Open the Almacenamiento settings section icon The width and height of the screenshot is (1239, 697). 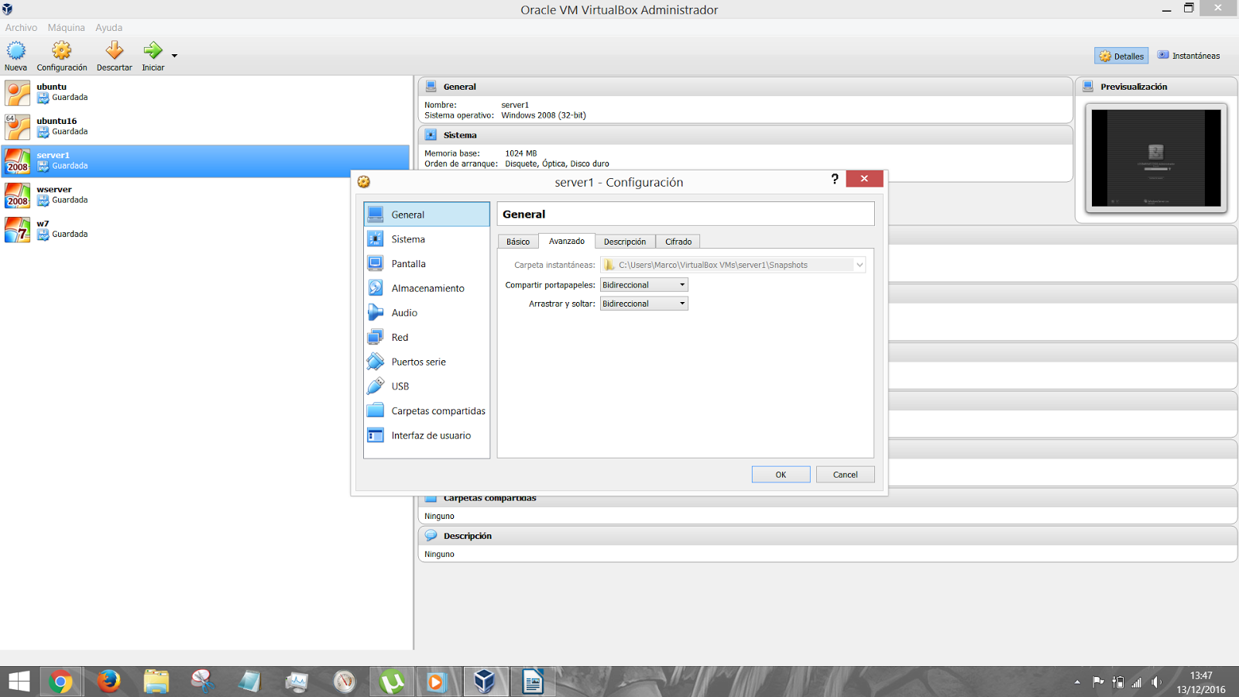point(376,287)
